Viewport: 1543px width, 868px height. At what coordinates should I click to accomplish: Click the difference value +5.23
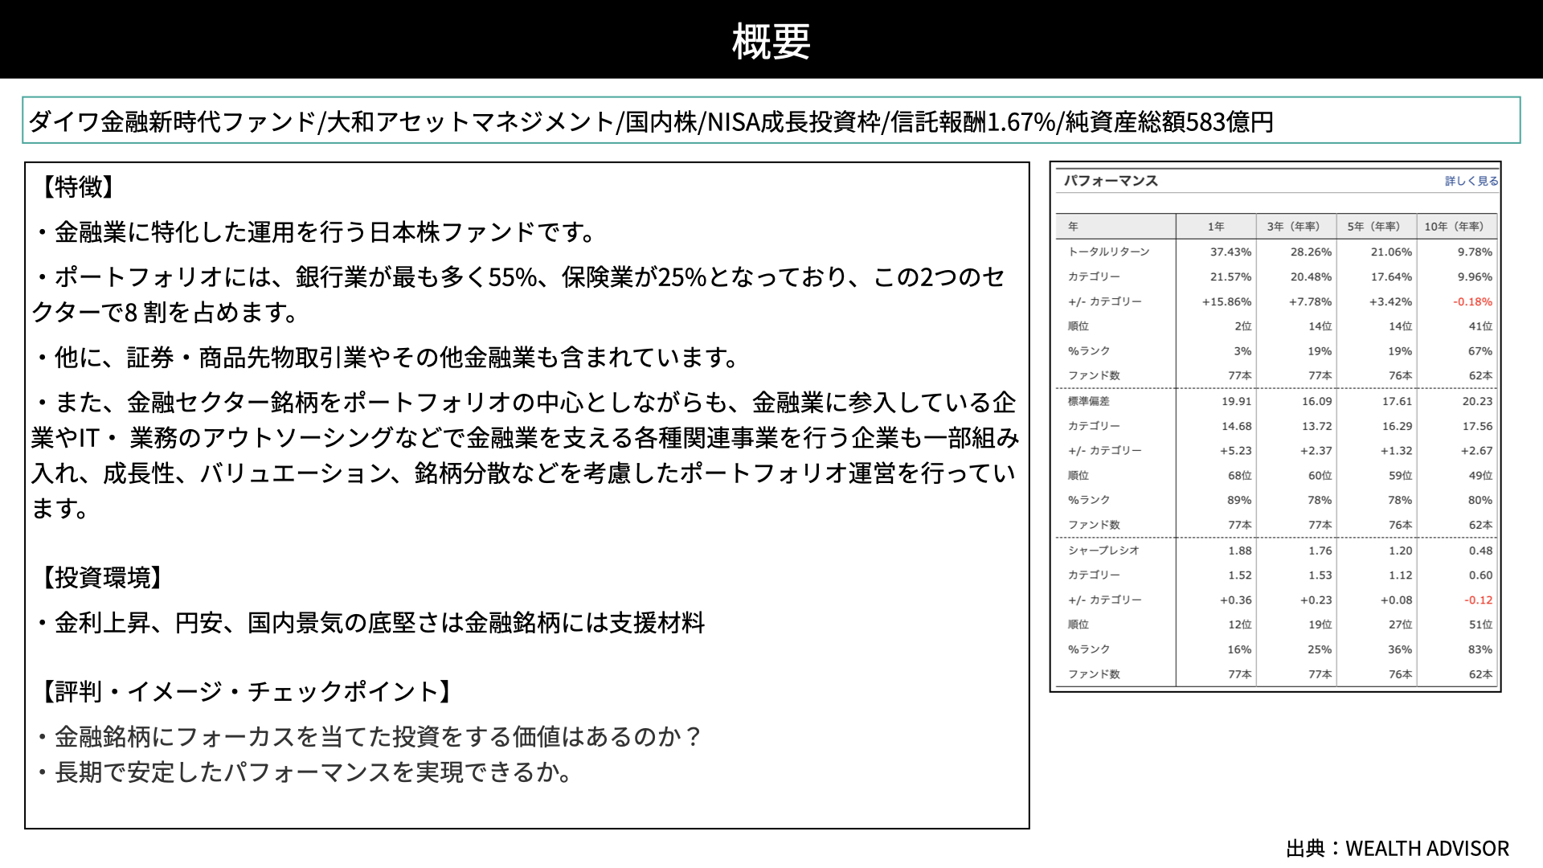pyautogui.click(x=1235, y=451)
